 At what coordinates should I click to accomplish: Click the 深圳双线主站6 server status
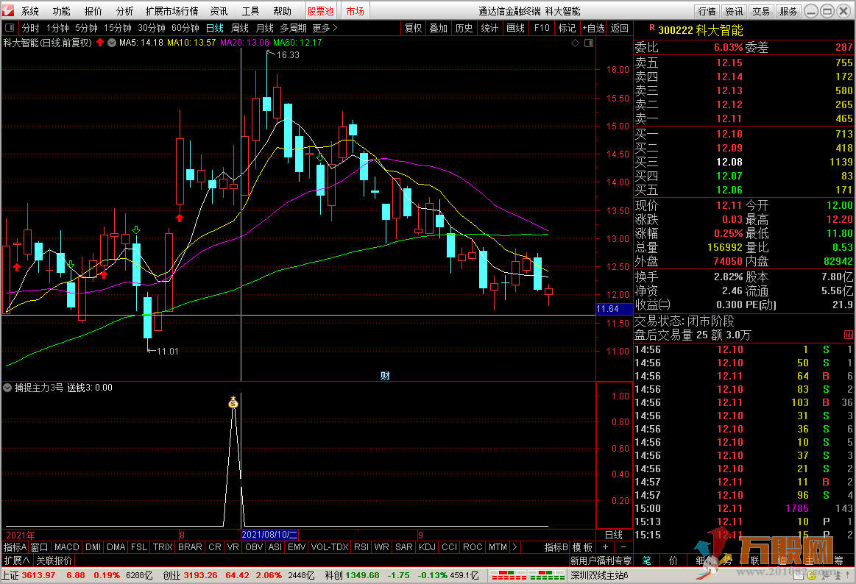click(x=599, y=575)
